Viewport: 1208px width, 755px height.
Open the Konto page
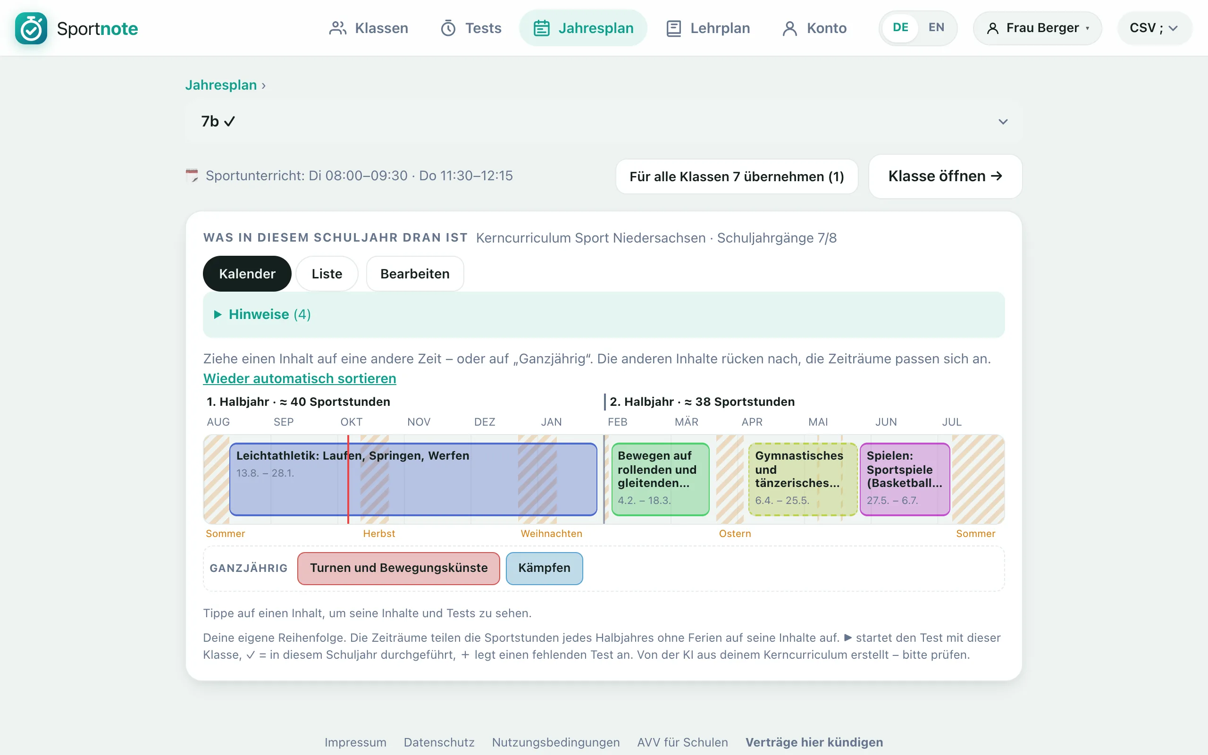pos(814,28)
